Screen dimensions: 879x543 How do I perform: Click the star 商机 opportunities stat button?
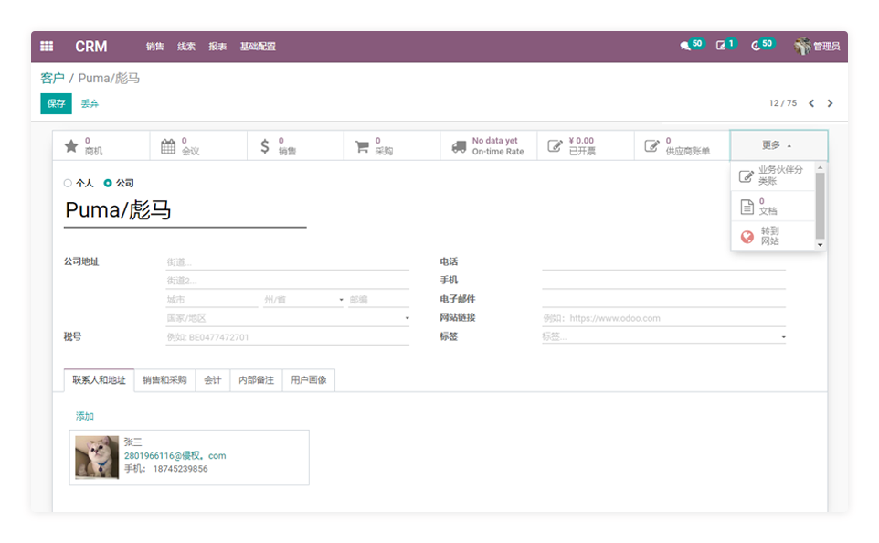tap(101, 146)
